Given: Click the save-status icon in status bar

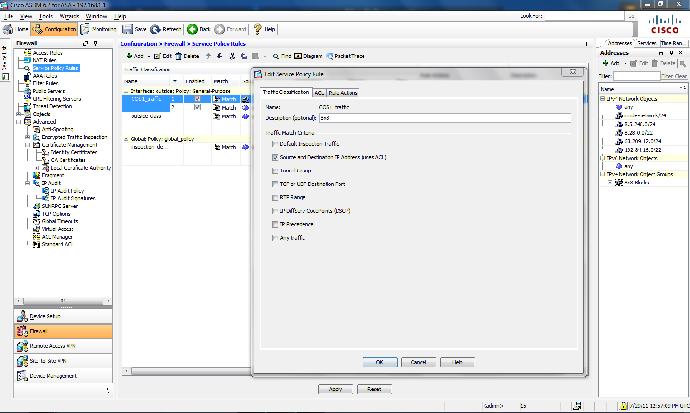Looking at the screenshot, I should (577, 406).
